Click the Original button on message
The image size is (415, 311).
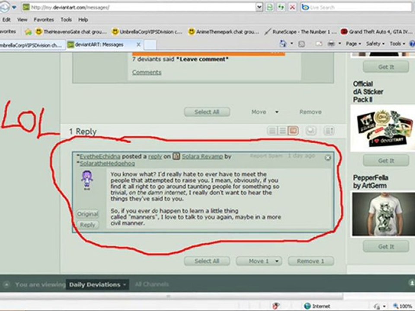88,214
